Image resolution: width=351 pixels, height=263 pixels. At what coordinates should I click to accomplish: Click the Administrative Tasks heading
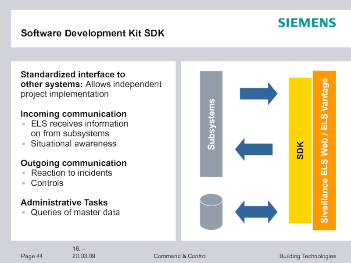click(x=64, y=203)
